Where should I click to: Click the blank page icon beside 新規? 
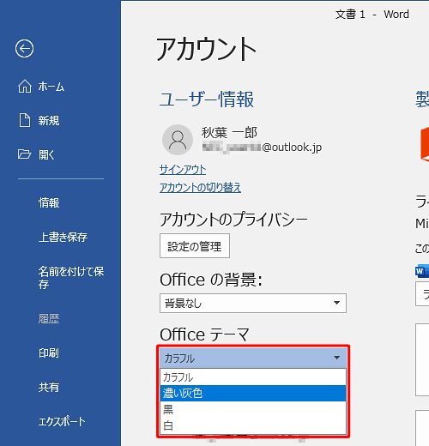[x=25, y=120]
